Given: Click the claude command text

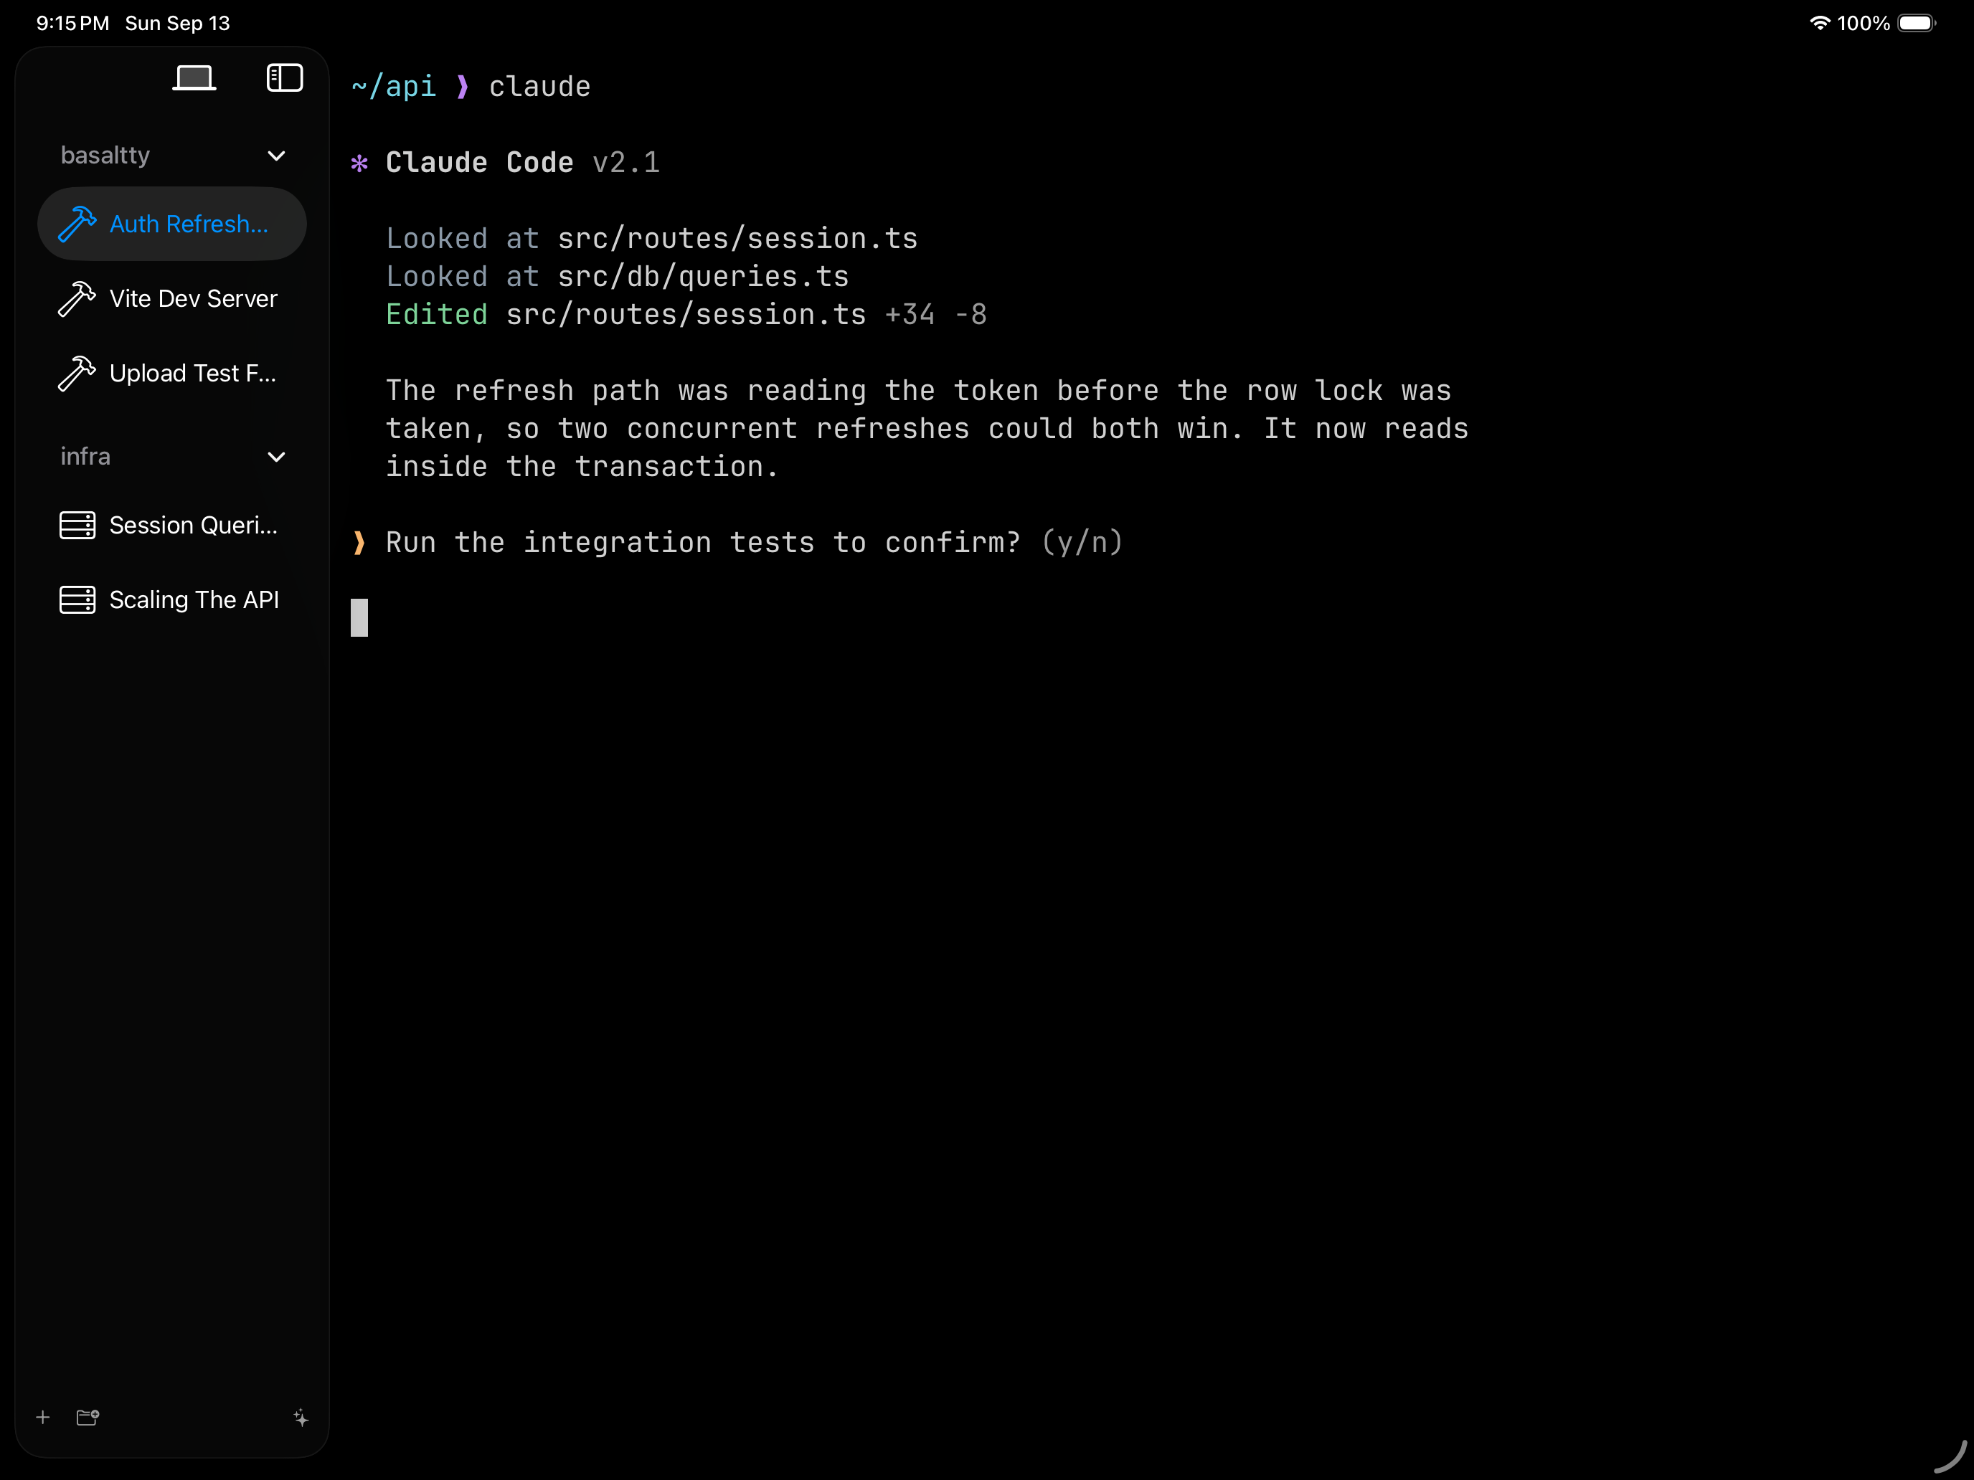Looking at the screenshot, I should (x=539, y=87).
